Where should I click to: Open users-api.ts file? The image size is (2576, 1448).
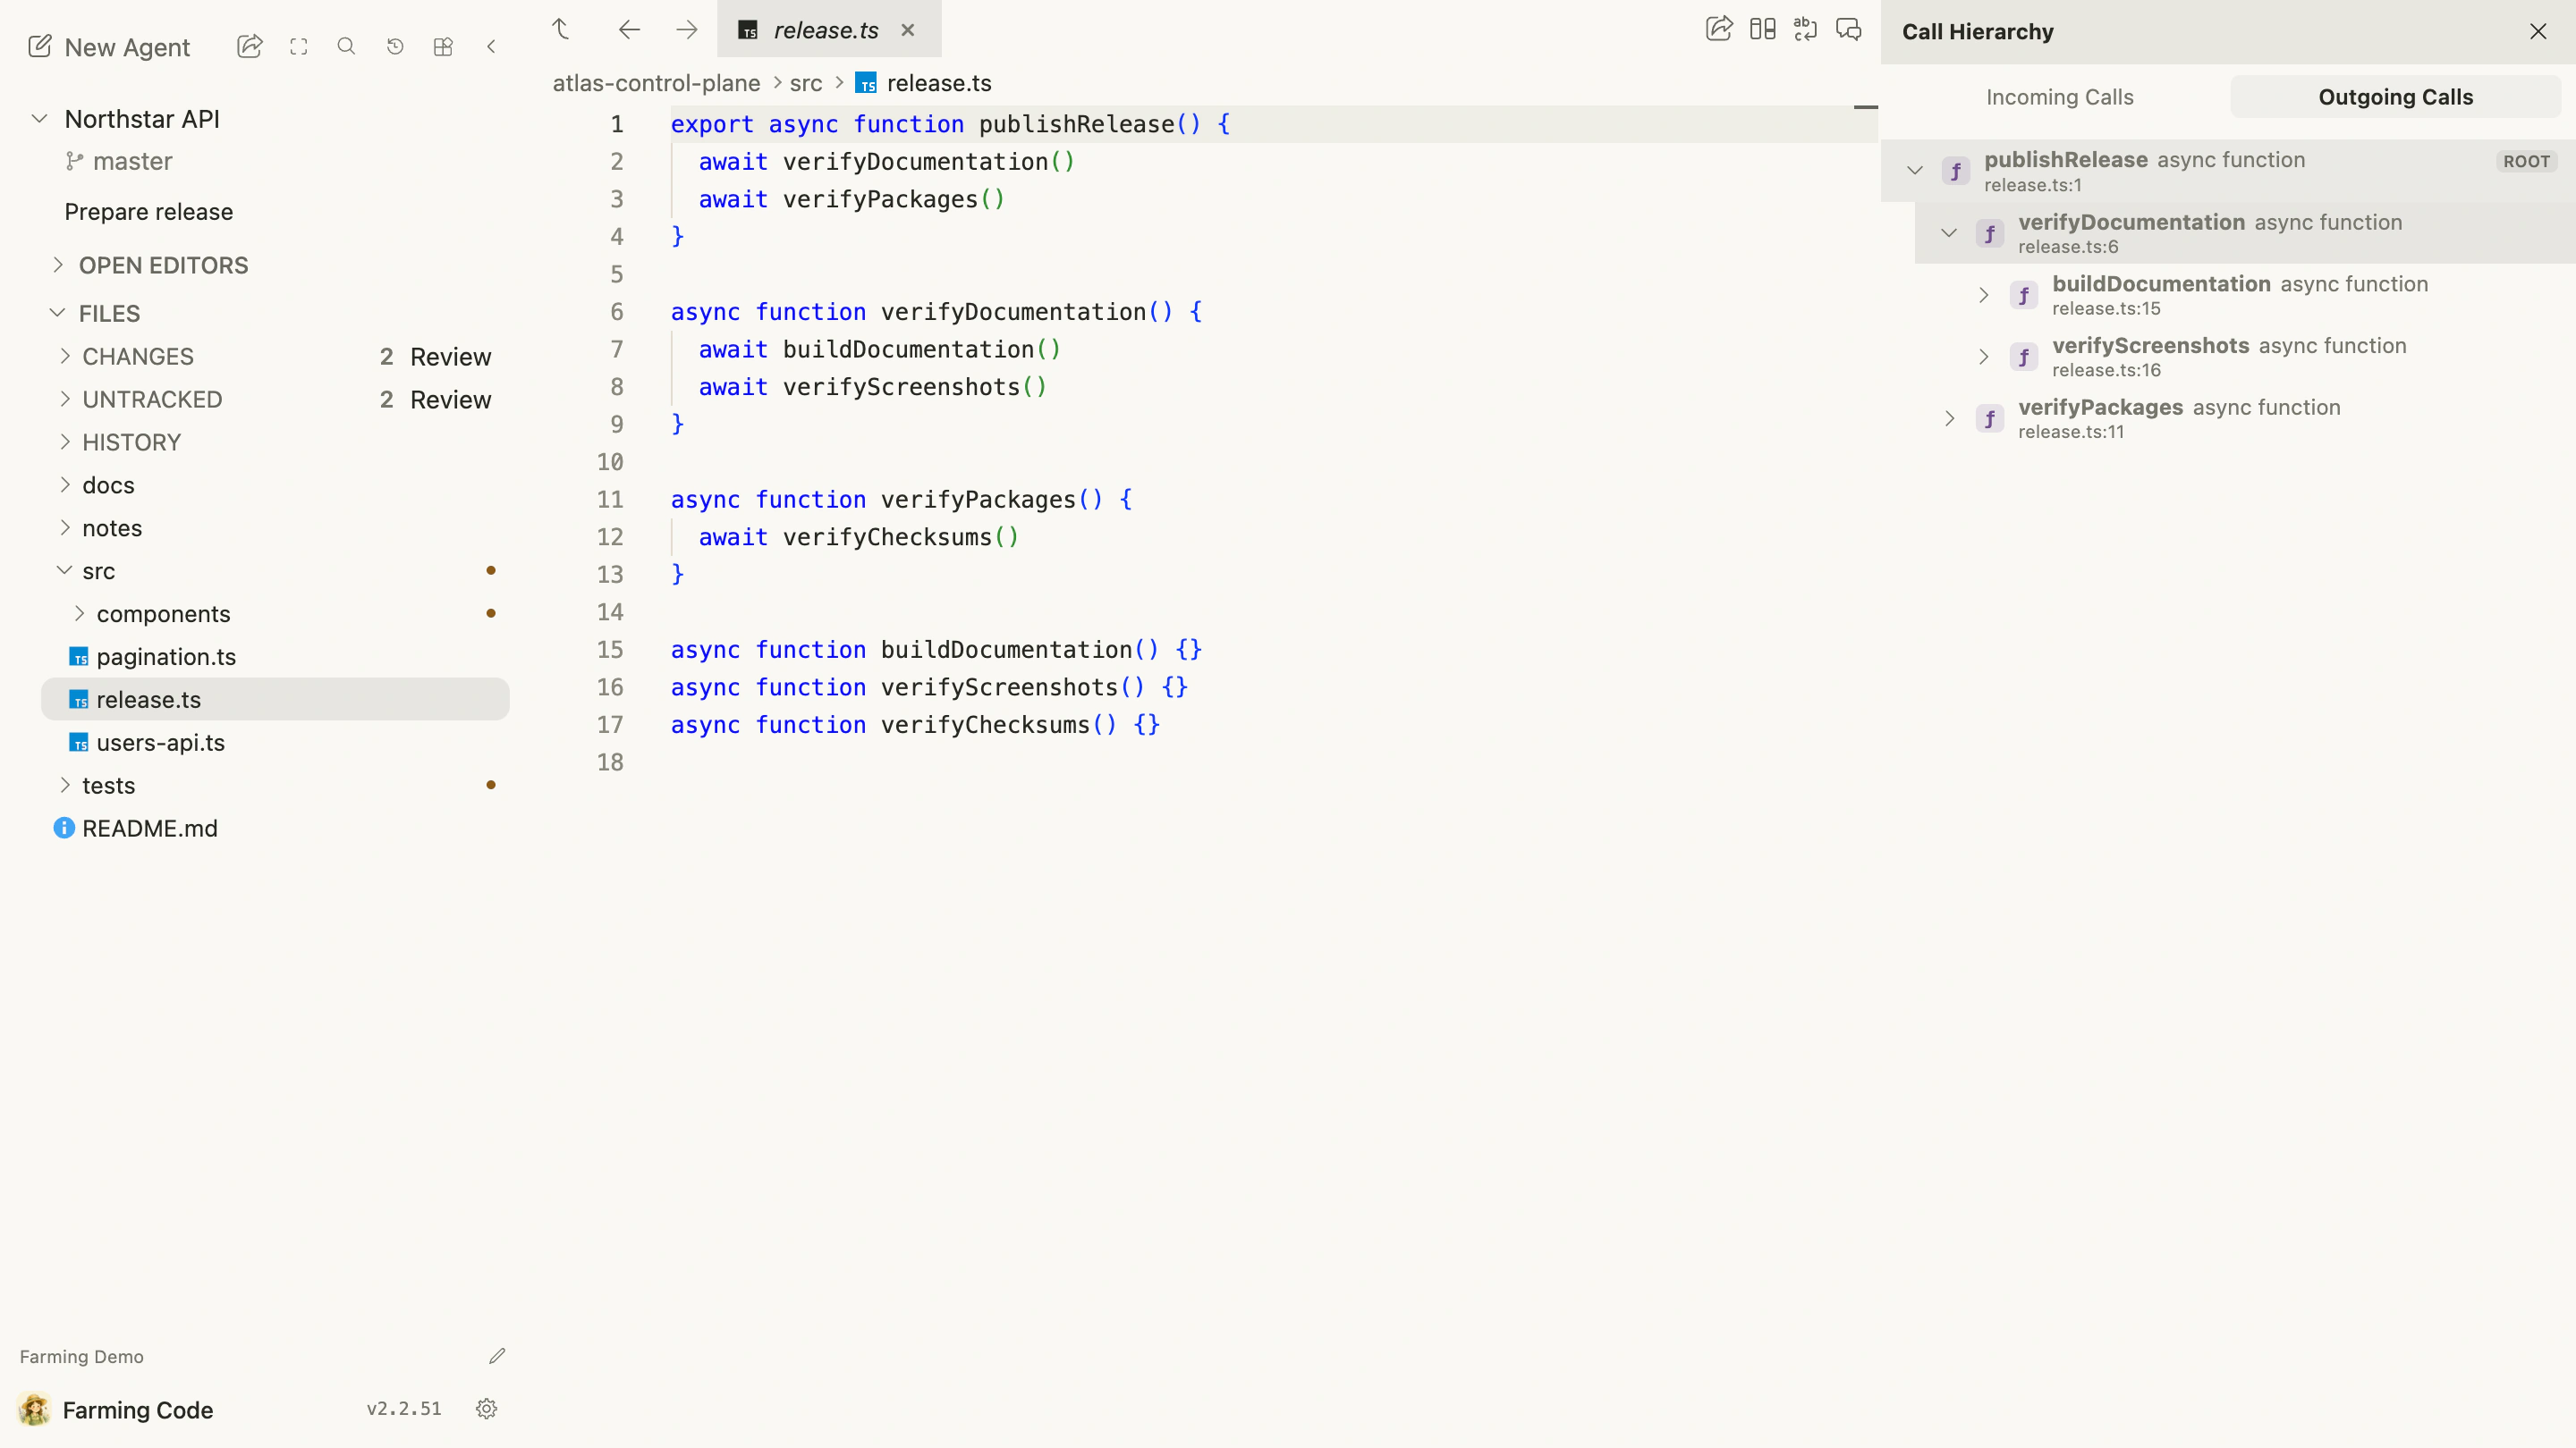click(x=275, y=743)
